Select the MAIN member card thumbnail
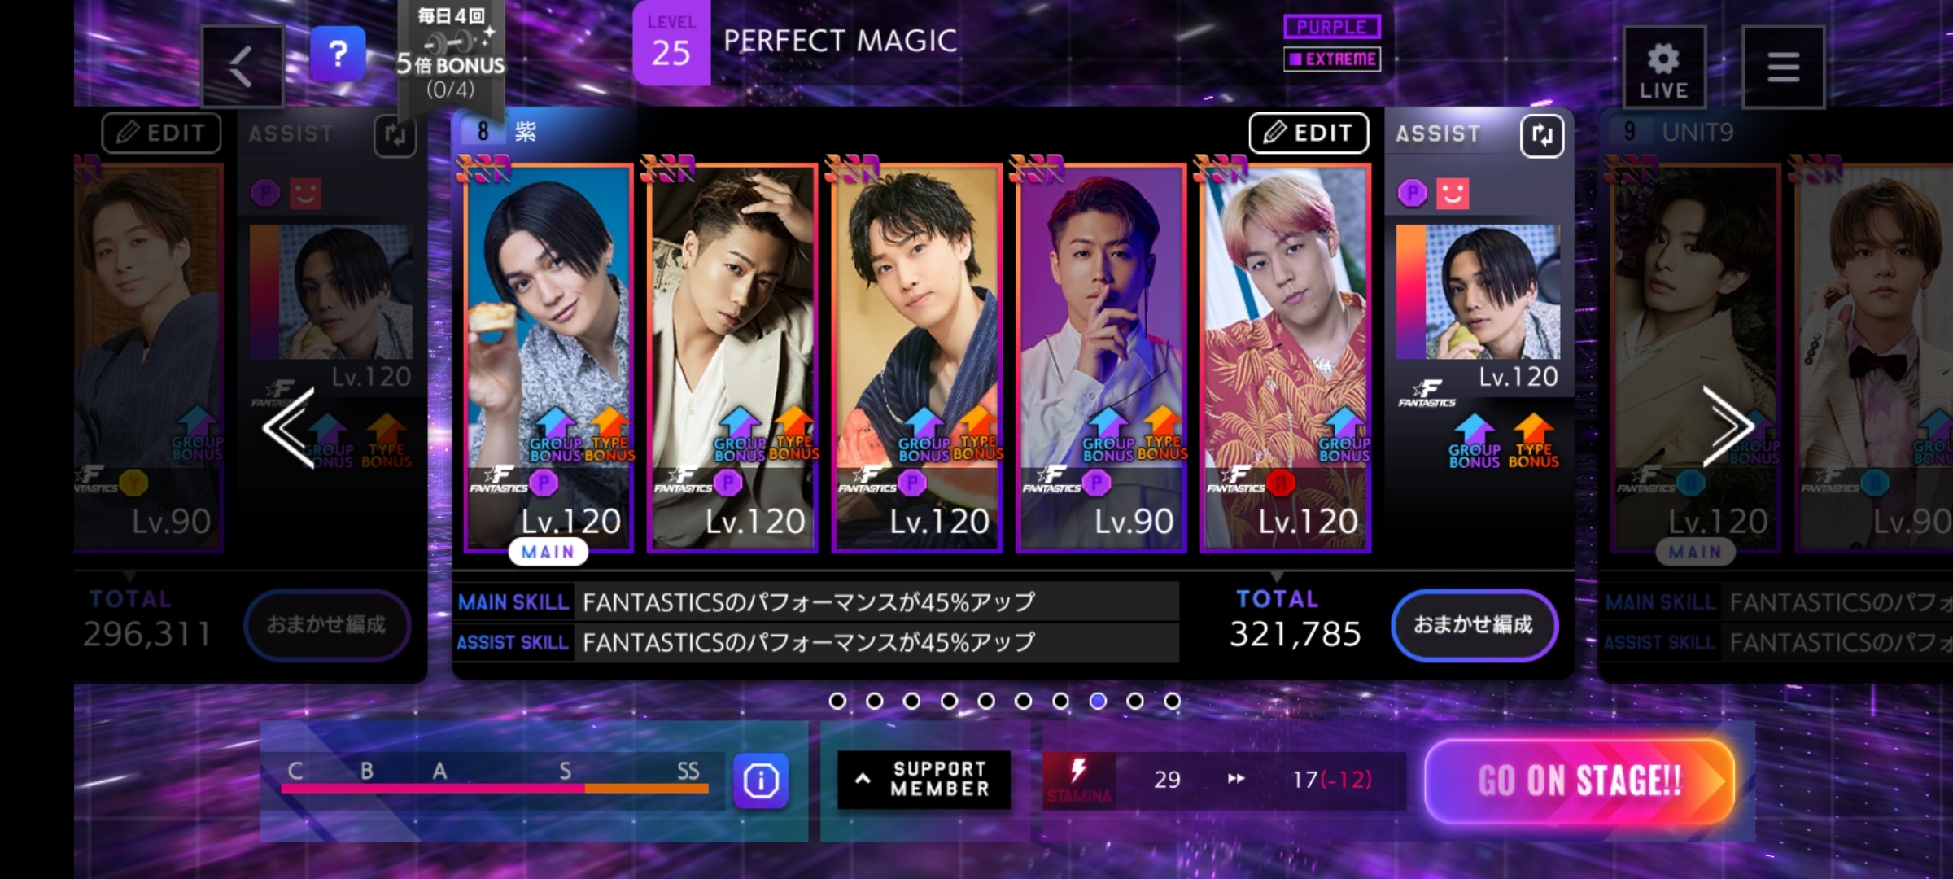 (x=548, y=358)
